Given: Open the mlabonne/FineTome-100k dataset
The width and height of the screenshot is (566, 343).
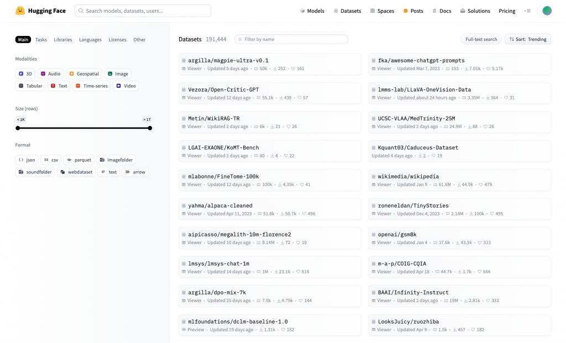Looking at the screenshot, I should 270,180.
